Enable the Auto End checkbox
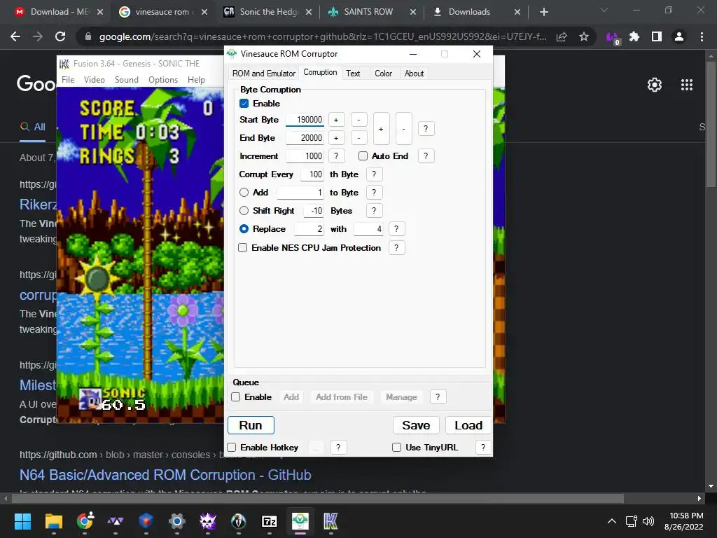 (363, 156)
